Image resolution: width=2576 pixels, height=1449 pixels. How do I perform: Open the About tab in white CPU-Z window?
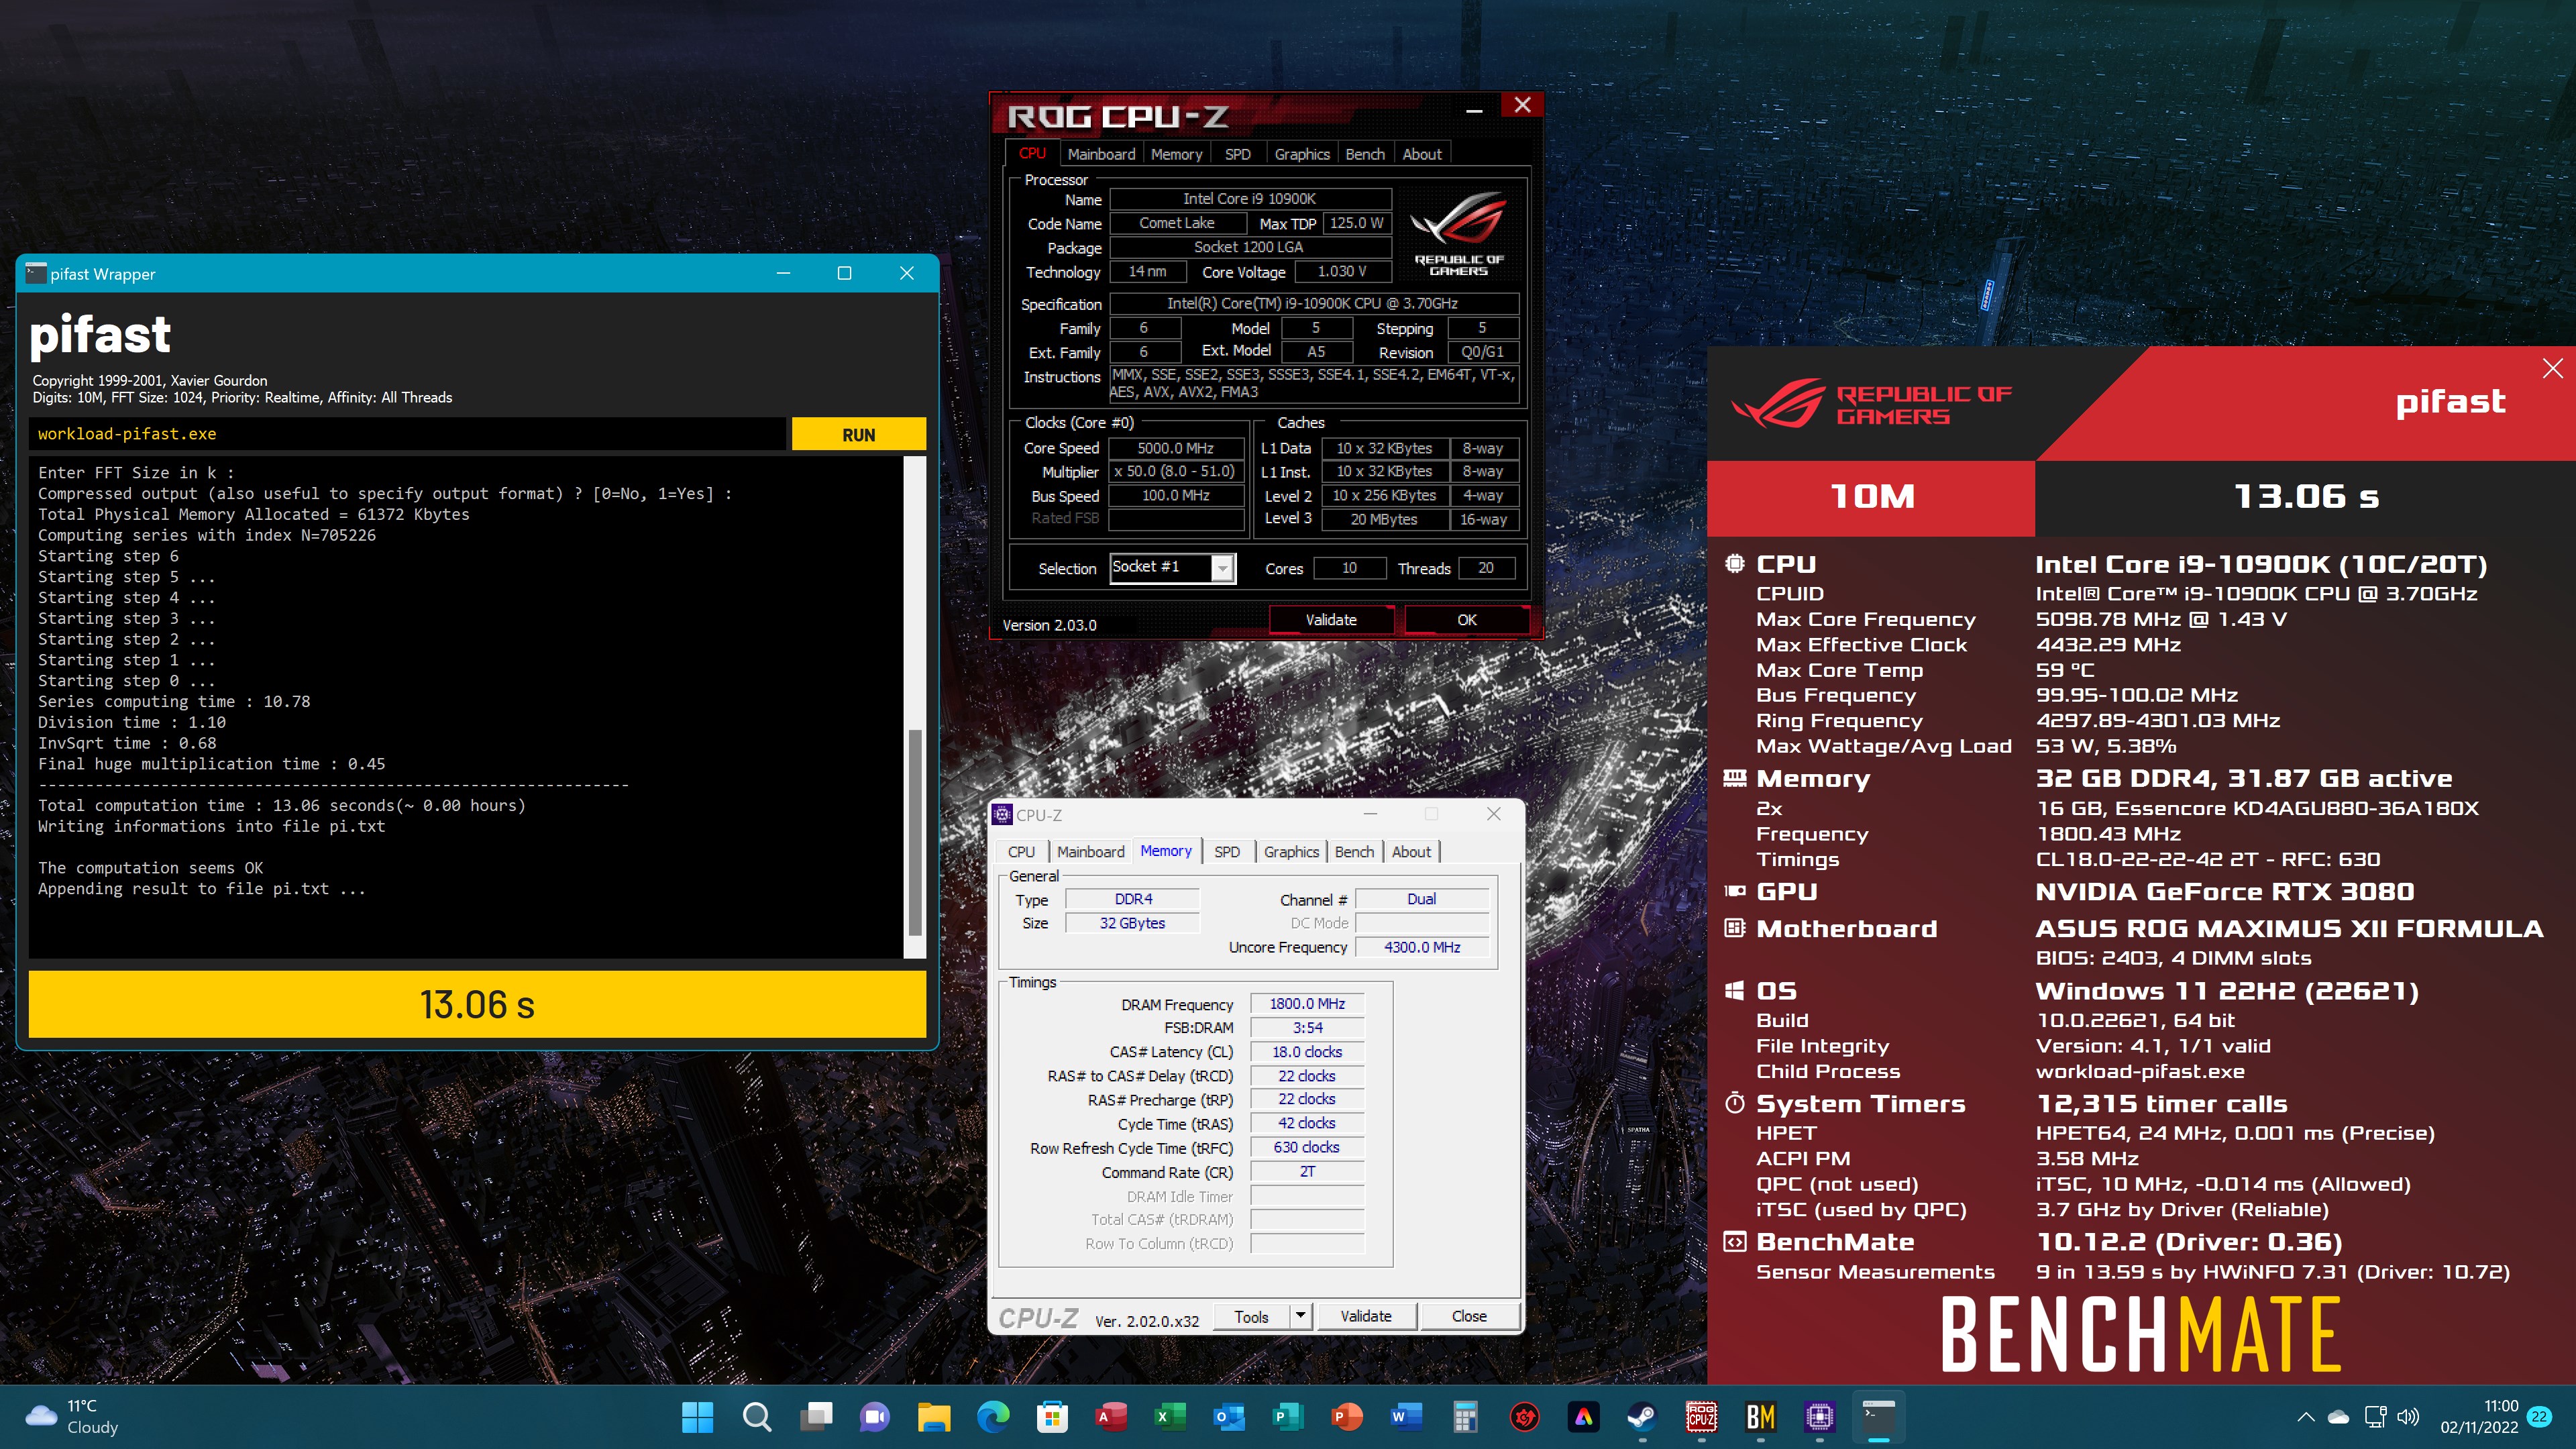1411,852
